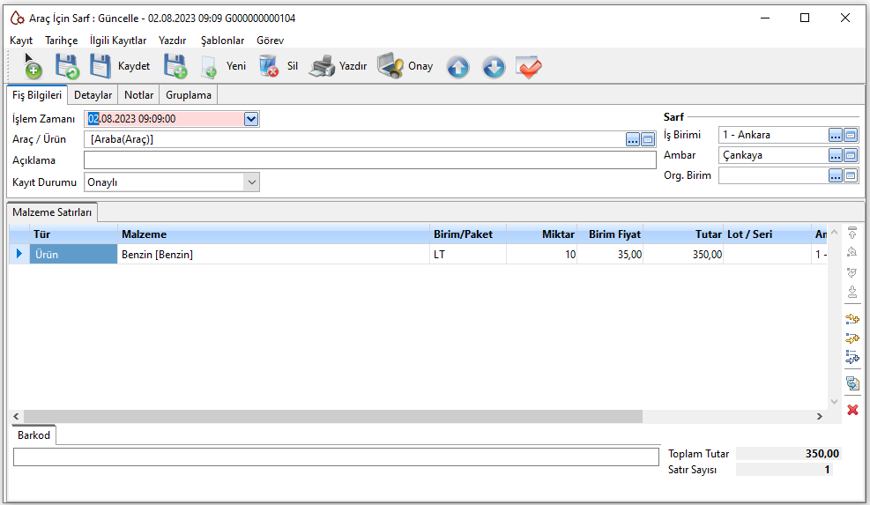The image size is (870, 505).
Task: Go to previous record with up arrow
Action: pyautogui.click(x=457, y=67)
